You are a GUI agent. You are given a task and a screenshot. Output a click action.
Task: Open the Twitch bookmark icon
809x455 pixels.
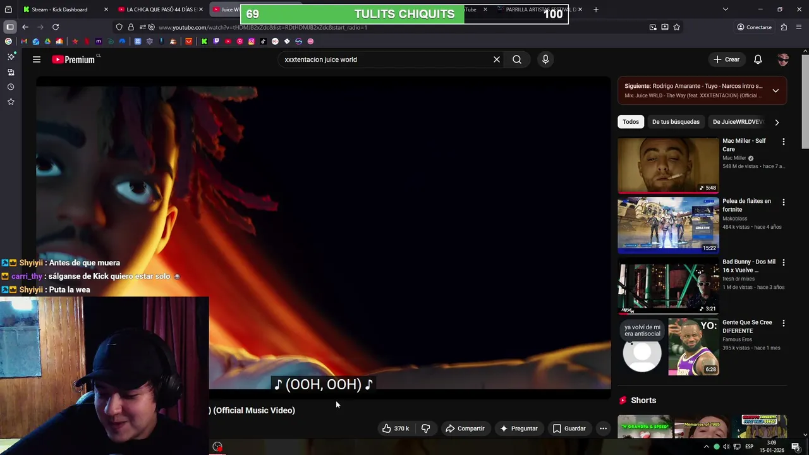tap(216, 41)
